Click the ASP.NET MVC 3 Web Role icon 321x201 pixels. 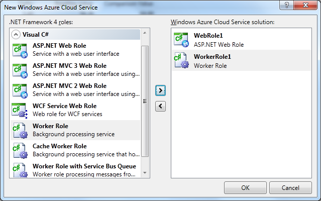20,70
